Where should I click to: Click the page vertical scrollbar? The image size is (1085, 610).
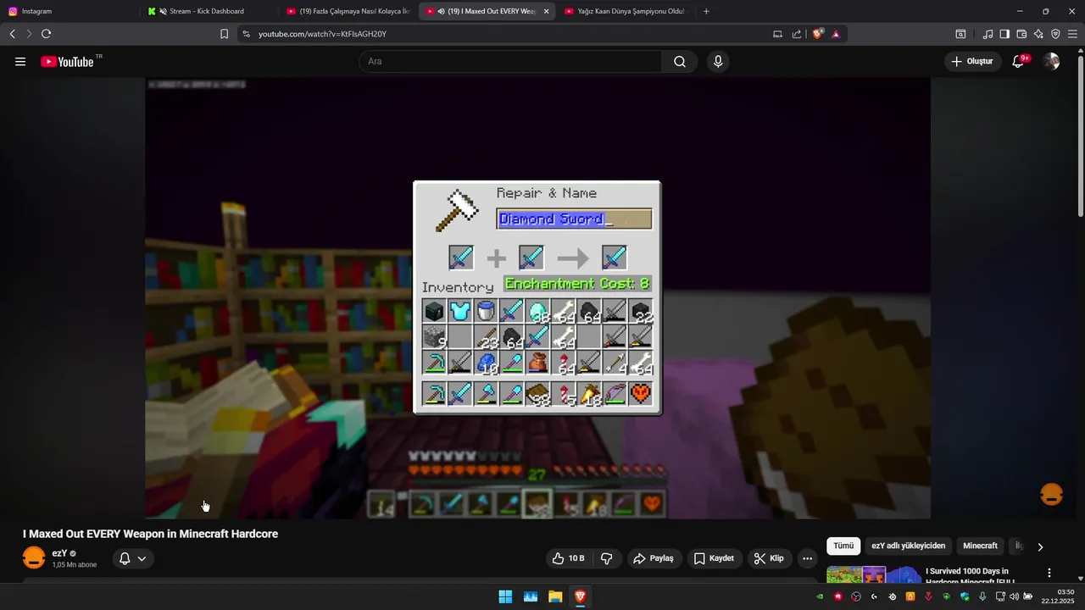(x=1080, y=136)
